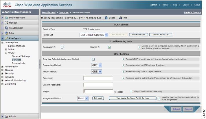Open Help in top bar
Viewport: 206px width, 119px height.
tap(175, 5)
